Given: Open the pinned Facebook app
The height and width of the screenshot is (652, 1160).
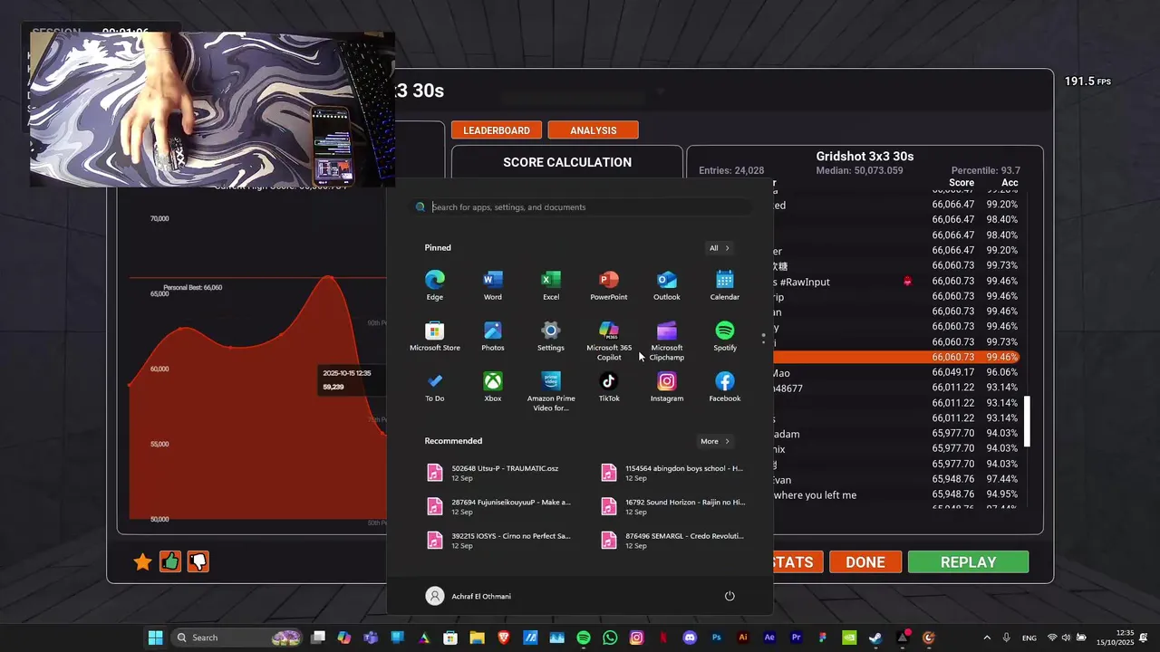Looking at the screenshot, I should point(725,387).
